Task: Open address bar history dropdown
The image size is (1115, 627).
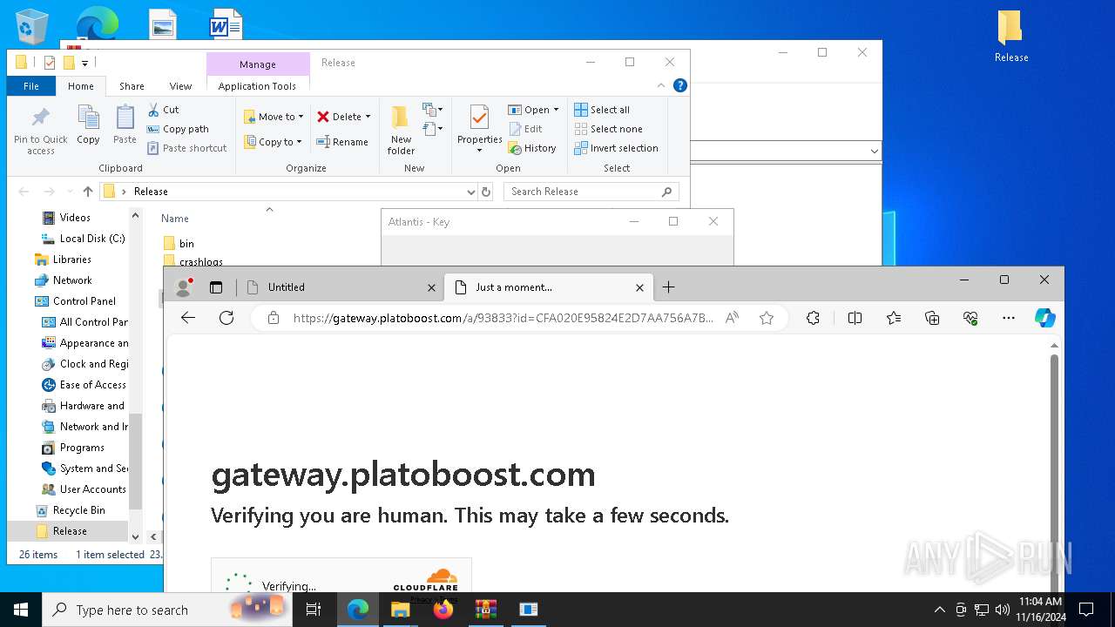Action: (x=470, y=192)
